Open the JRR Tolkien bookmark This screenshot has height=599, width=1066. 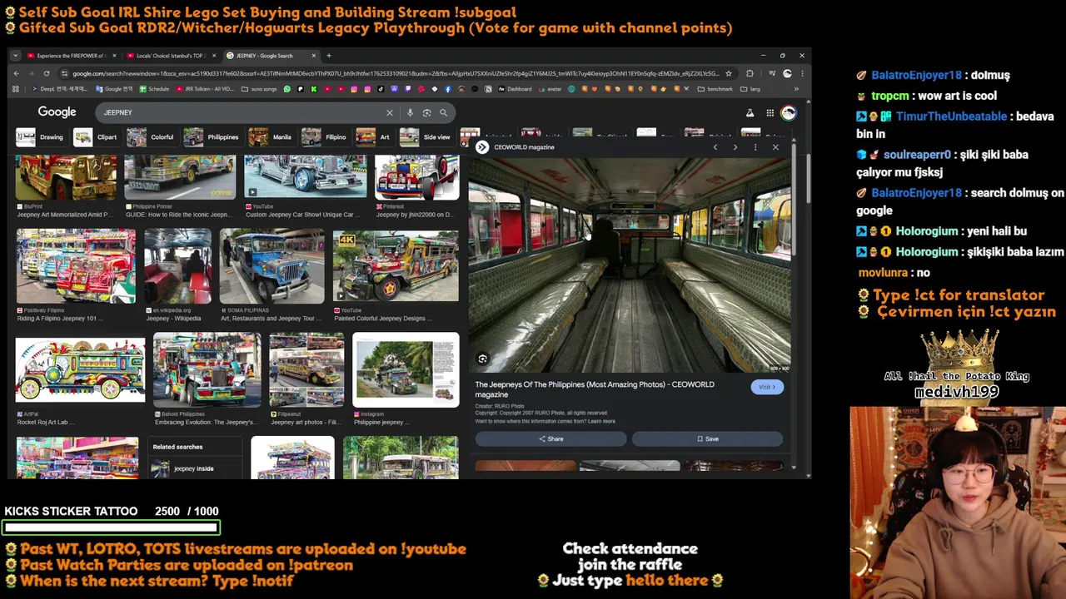click(203, 89)
